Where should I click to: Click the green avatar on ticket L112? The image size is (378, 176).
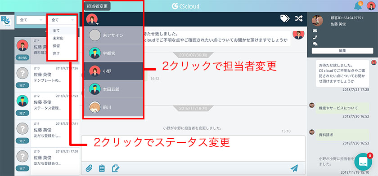(x=22, y=101)
